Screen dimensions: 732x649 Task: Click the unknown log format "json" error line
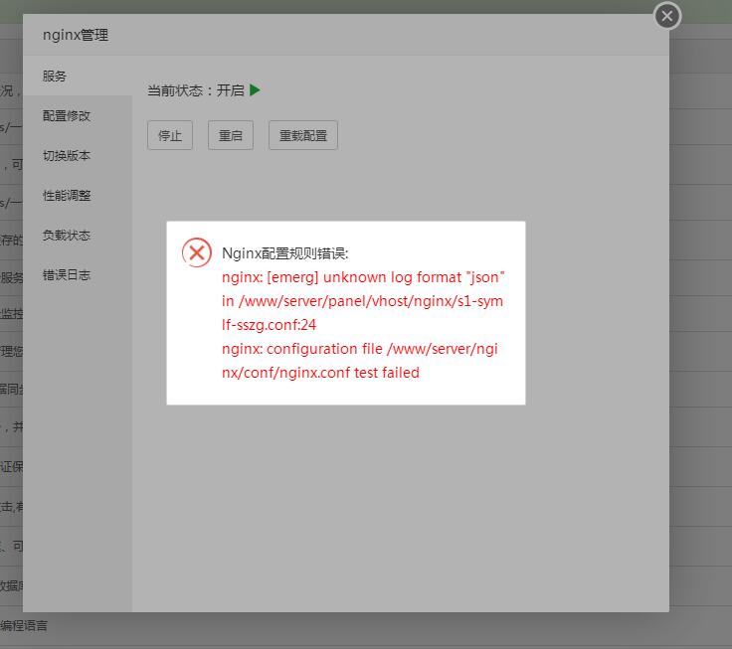click(x=364, y=277)
